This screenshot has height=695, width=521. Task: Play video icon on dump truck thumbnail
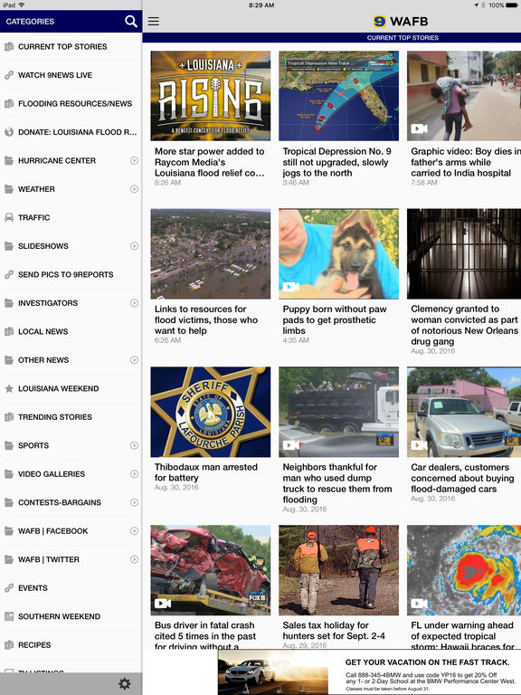point(290,445)
